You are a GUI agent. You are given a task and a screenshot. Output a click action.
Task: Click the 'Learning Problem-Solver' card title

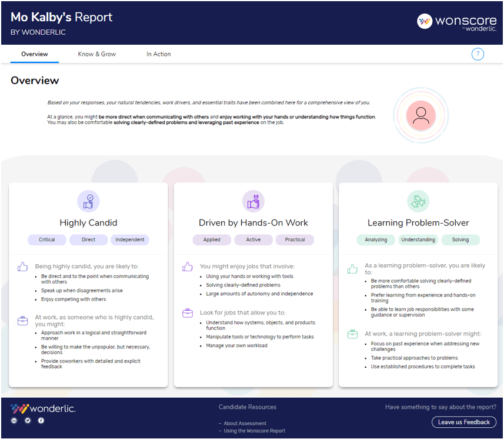[x=418, y=222]
